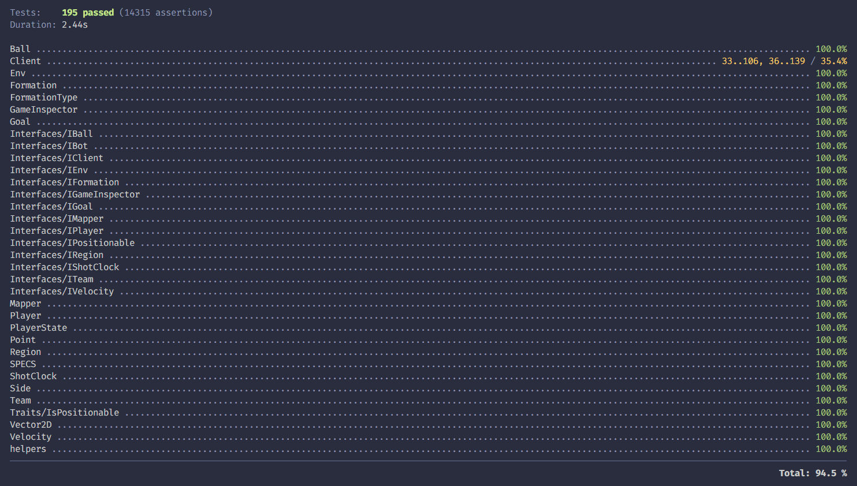Viewport: 857px width, 486px height.
Task: Click 'Interfaces/IPositionable' row name
Action: (x=72, y=243)
